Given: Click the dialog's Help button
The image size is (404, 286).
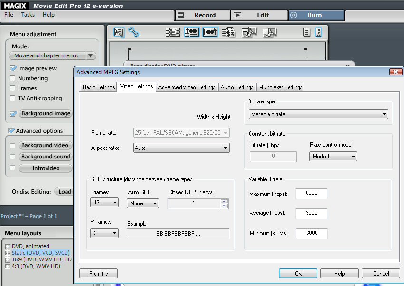Looking at the screenshot, I should click(x=339, y=273).
